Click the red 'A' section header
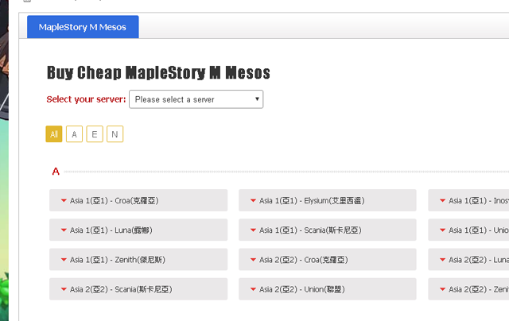The width and height of the screenshot is (509, 321). click(x=56, y=171)
